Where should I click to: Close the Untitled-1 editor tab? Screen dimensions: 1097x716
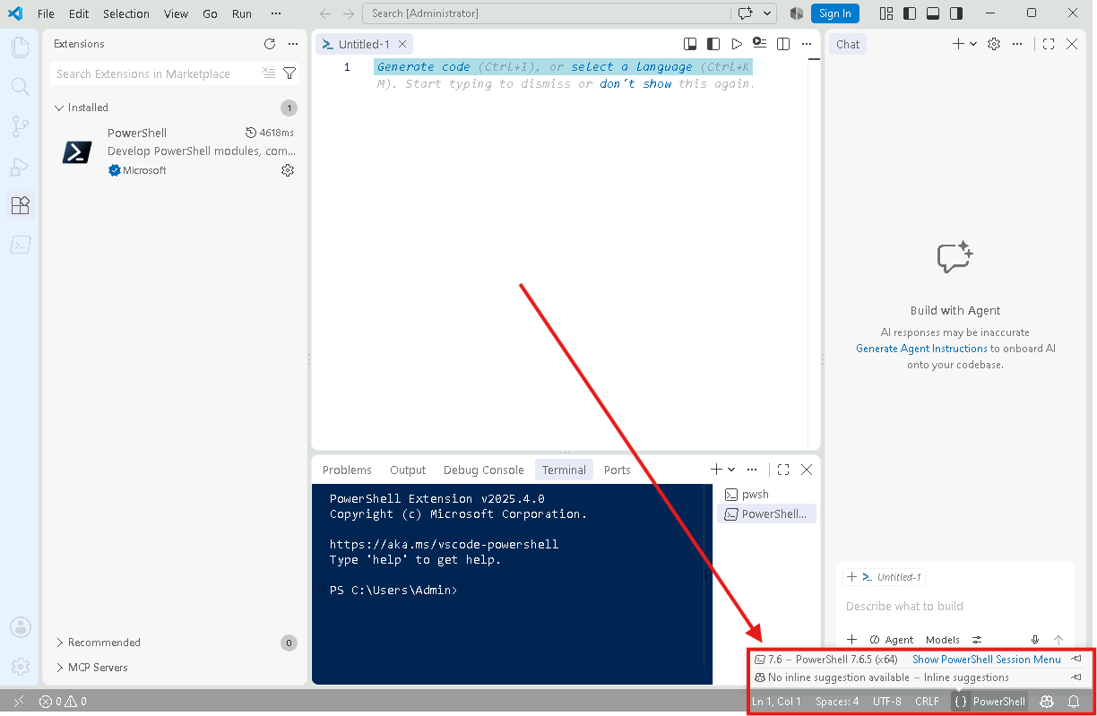pos(402,44)
